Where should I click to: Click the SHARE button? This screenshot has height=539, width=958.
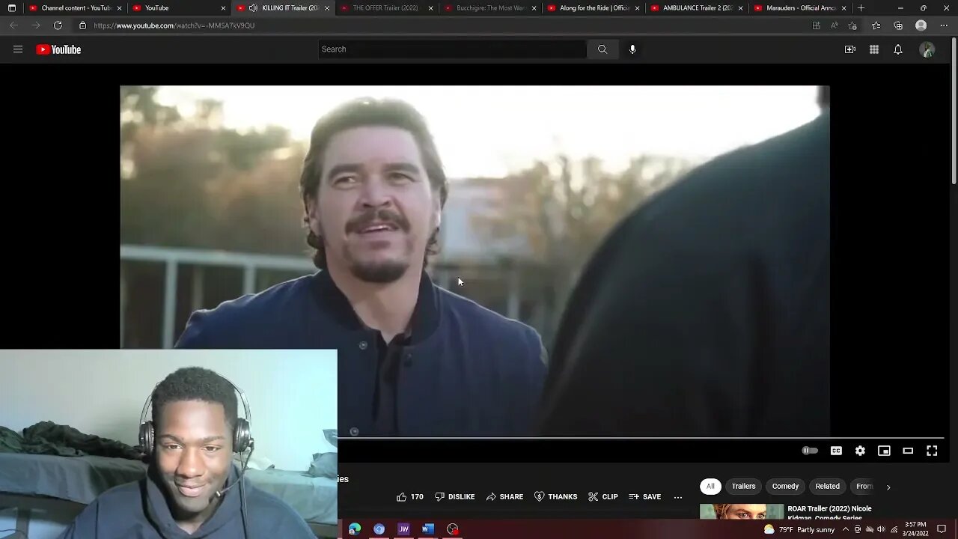(x=504, y=496)
